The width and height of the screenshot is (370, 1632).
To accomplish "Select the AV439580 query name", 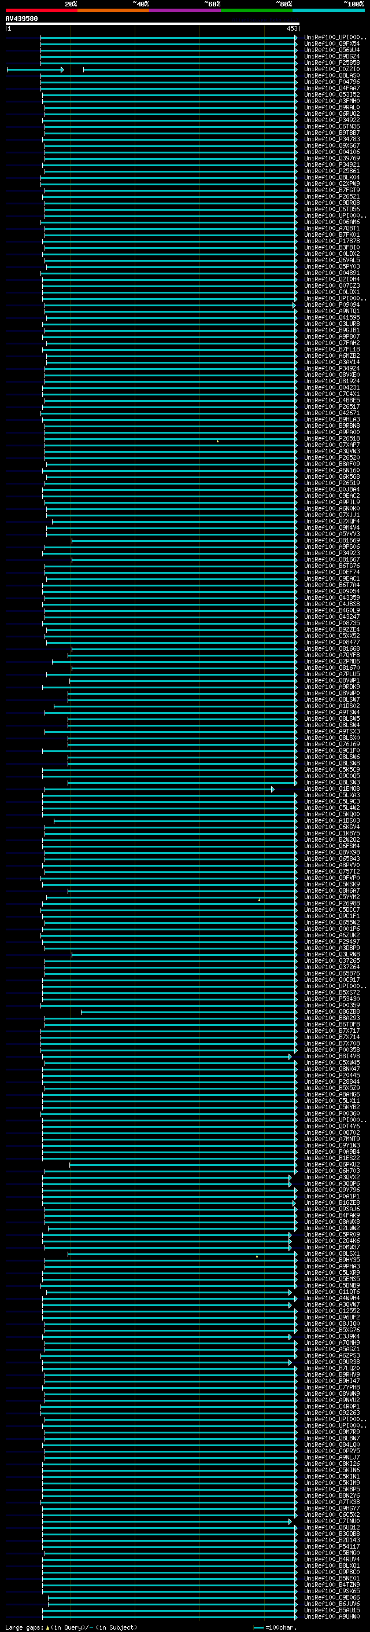I will point(21,19).
